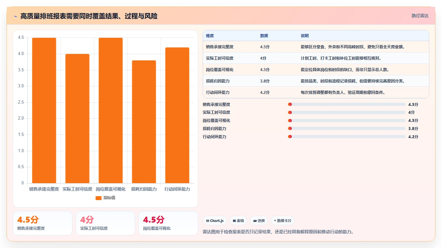This screenshot has width=442, height=248.
Task: Click the 实际工时可信度 bar in chart
Action: (x=77, y=119)
